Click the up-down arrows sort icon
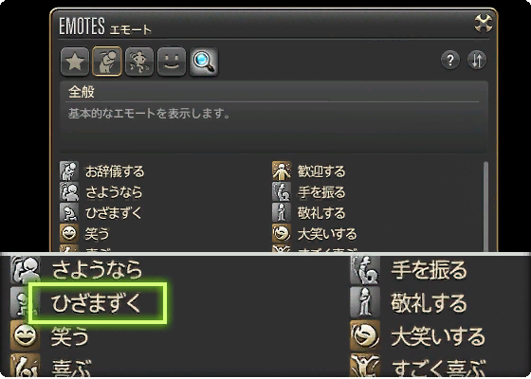The height and width of the screenshot is (379, 531). tap(477, 61)
